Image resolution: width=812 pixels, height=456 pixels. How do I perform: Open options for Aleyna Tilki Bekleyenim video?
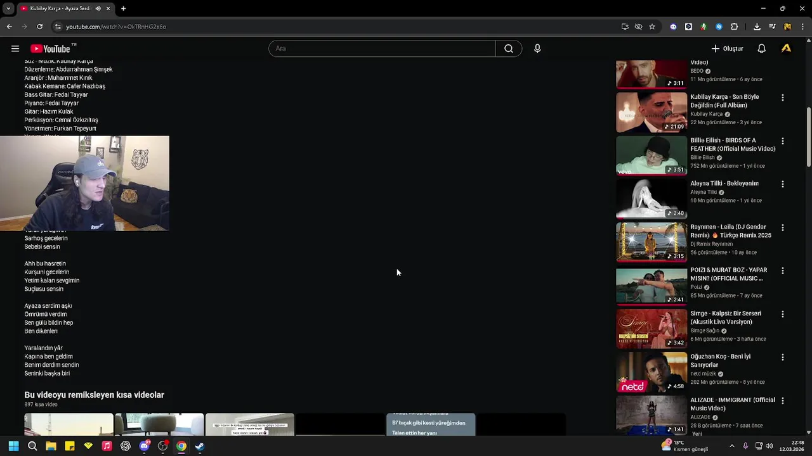782,184
